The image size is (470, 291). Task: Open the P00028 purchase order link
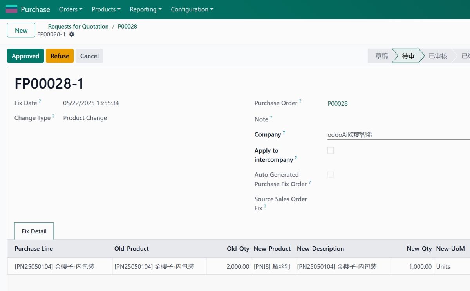[338, 103]
